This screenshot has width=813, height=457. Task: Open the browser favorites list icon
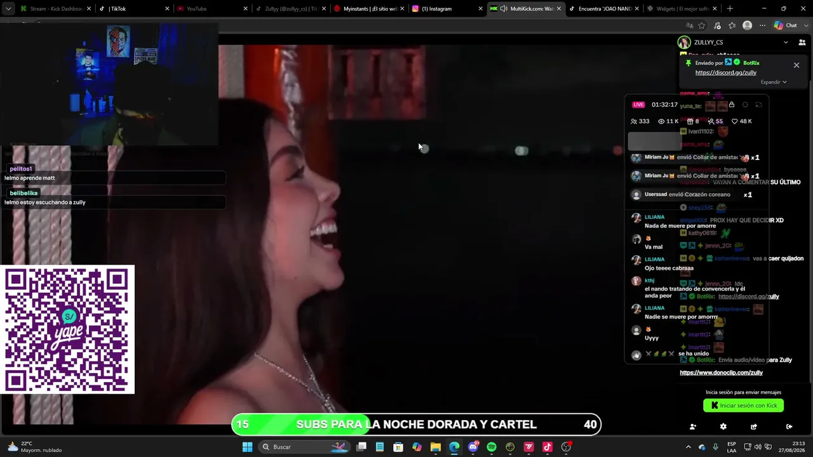tap(732, 25)
